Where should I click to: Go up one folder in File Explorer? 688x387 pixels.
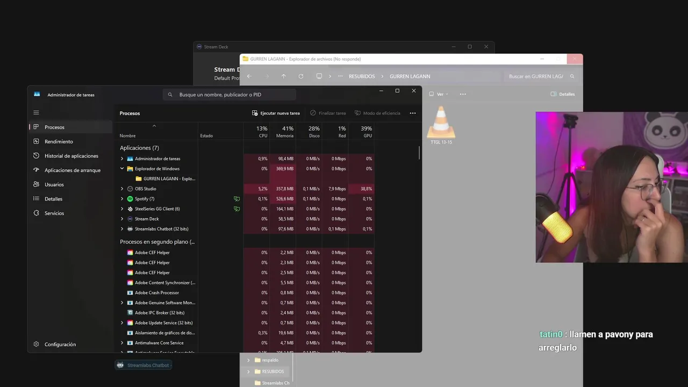coord(284,76)
